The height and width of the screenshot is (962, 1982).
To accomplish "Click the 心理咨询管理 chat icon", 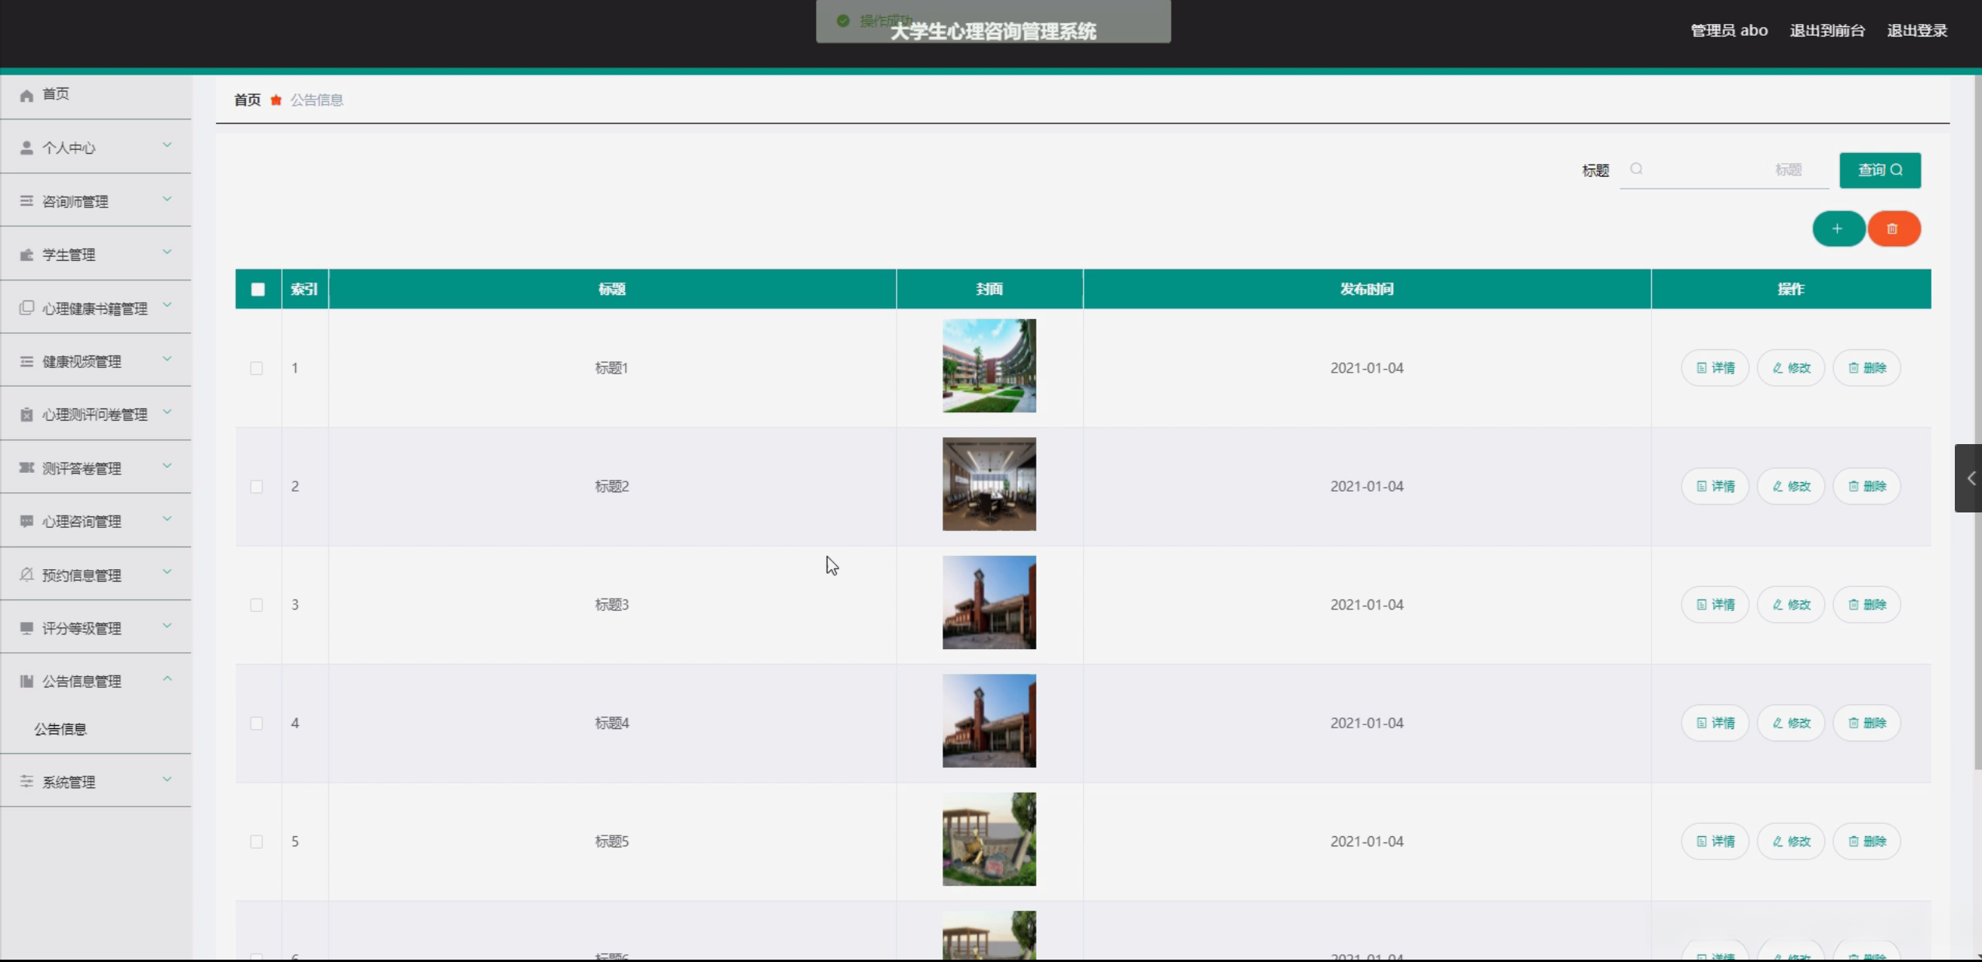I will [26, 521].
